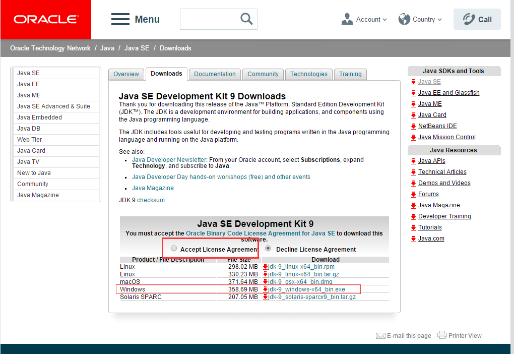514x354 pixels.
Task: Open Java ME link under Java SDKs and Tools
Action: (x=430, y=104)
